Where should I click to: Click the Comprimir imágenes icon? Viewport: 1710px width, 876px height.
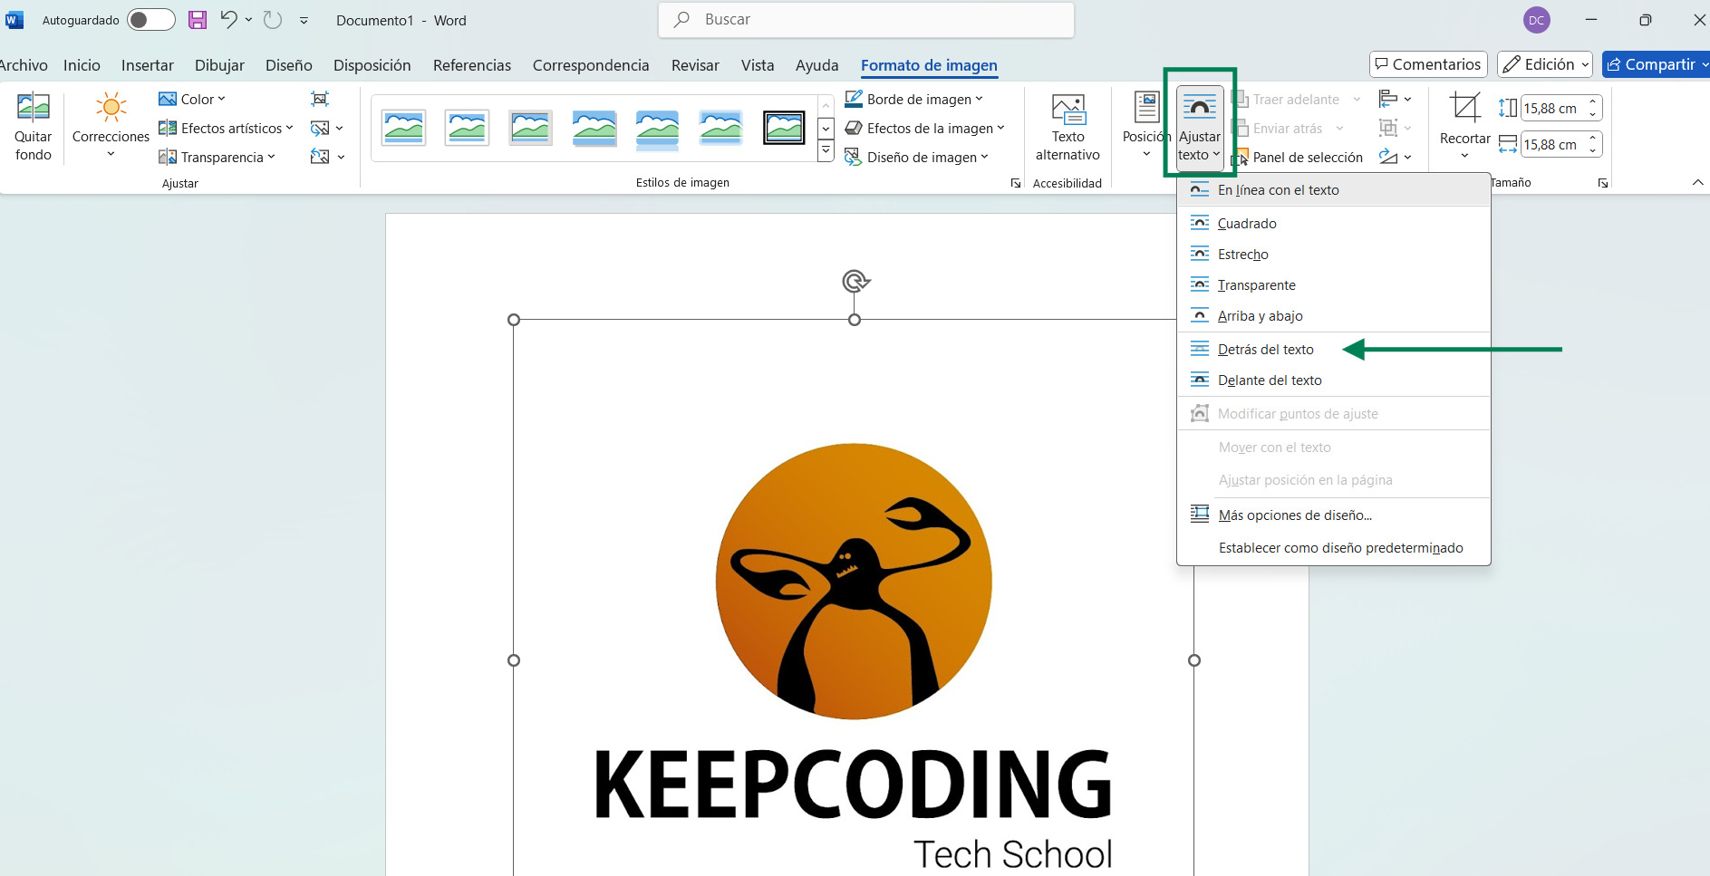coord(319,99)
